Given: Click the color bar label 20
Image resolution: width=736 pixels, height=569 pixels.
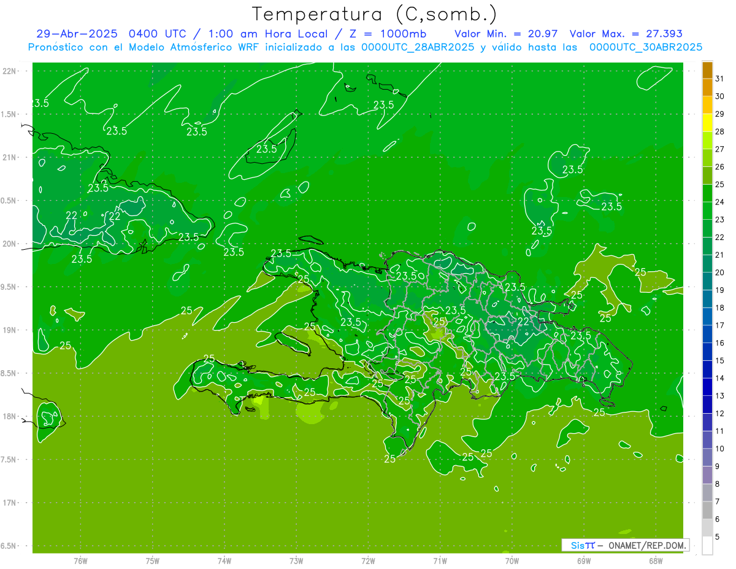Looking at the screenshot, I should 720,273.
